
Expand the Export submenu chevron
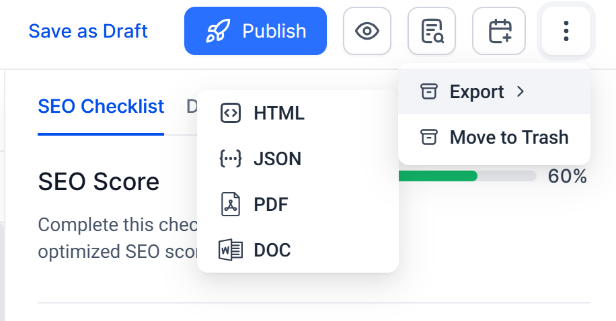tap(520, 91)
